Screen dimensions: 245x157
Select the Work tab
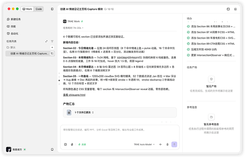pyautogui.click(x=27, y=9)
